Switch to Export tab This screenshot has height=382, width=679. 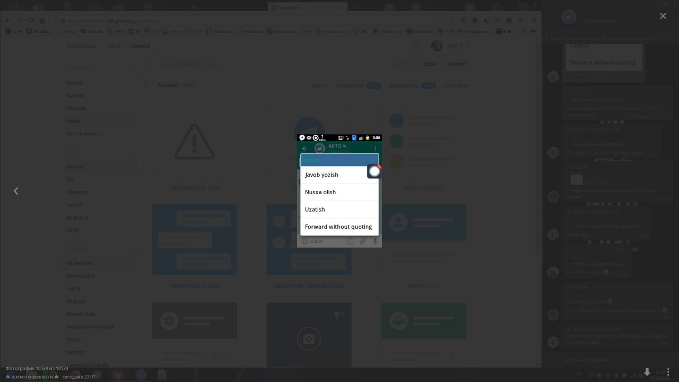[319, 85]
